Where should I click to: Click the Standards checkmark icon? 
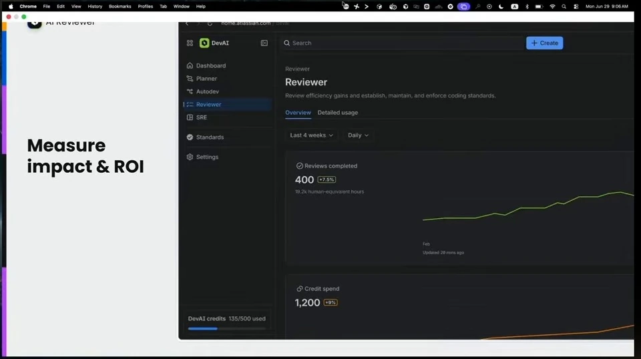(x=190, y=137)
